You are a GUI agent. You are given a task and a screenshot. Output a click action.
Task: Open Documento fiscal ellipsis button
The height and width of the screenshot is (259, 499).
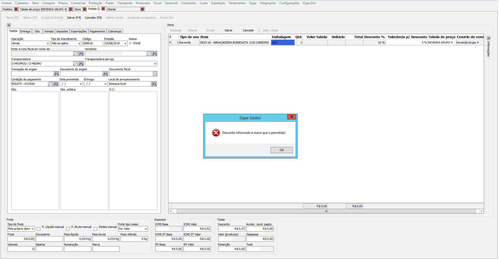(x=155, y=74)
